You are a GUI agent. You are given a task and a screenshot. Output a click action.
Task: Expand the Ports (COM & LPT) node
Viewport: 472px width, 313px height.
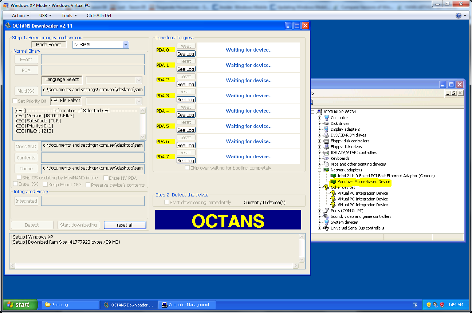(x=319, y=211)
